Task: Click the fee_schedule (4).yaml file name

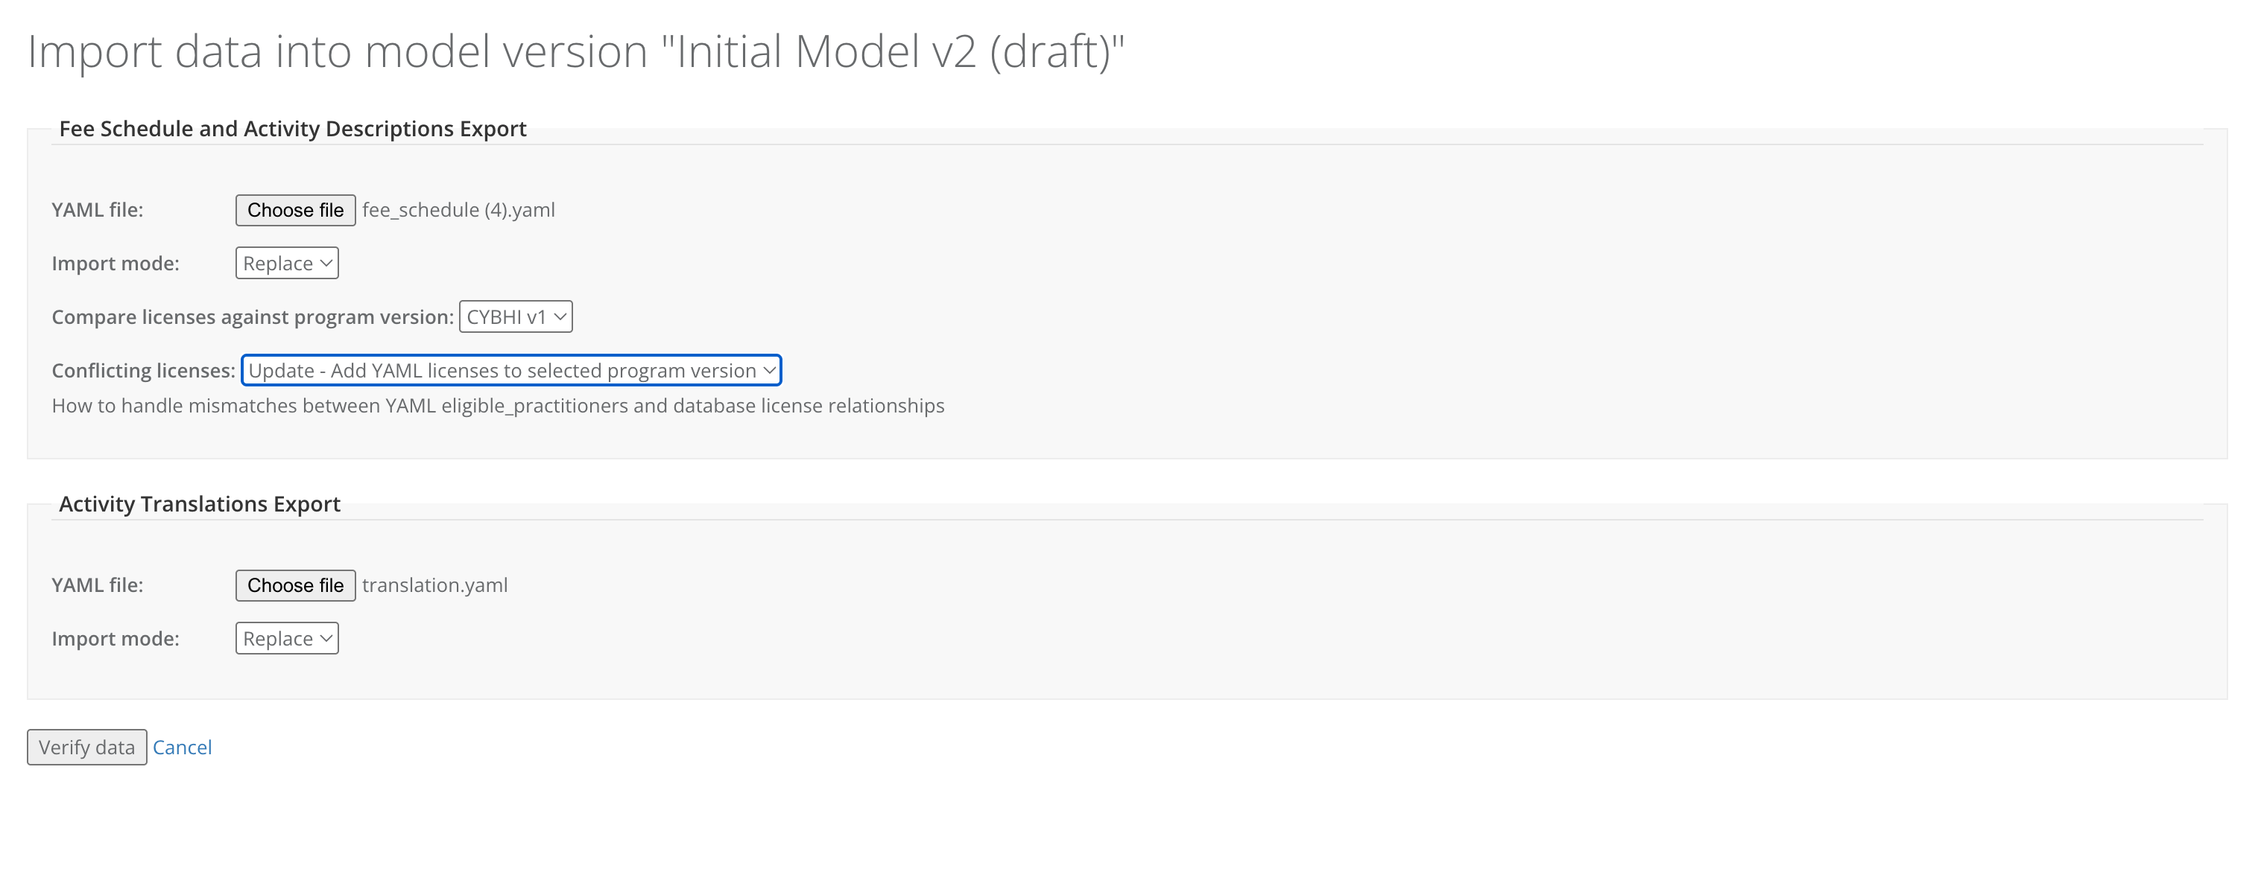Action: pos(458,210)
